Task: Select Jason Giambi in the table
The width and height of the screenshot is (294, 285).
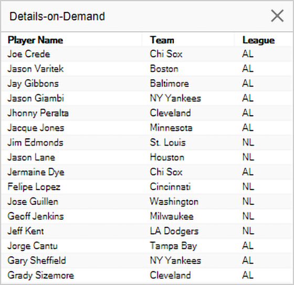Action: click(36, 98)
